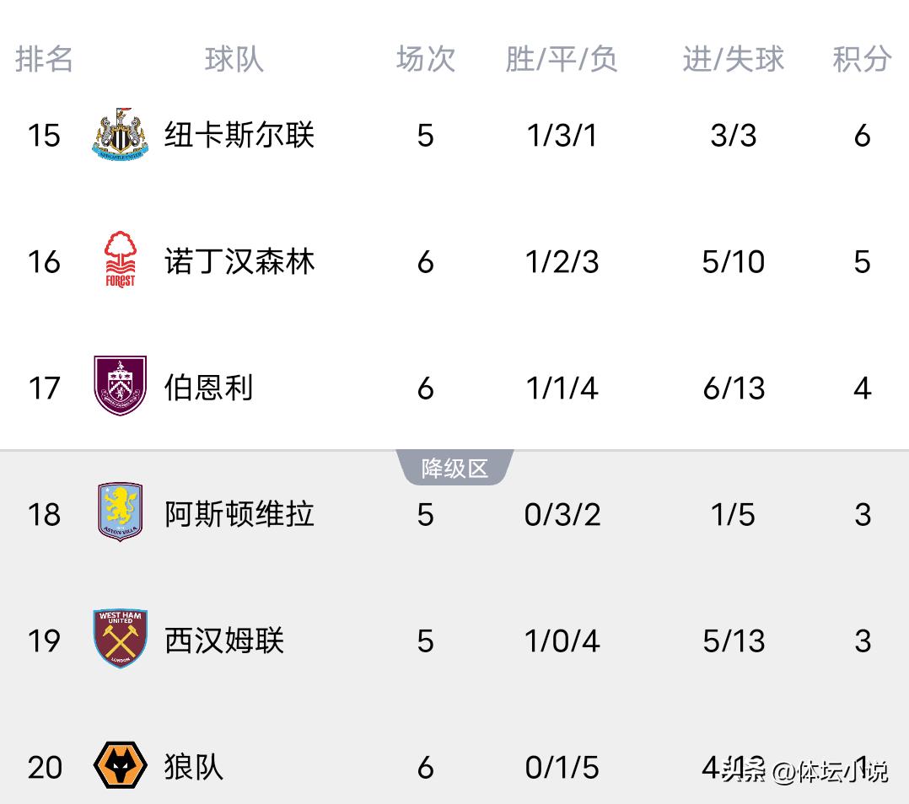This screenshot has height=804, width=909.
Task: Click the 排名 column header
Action: (x=44, y=59)
